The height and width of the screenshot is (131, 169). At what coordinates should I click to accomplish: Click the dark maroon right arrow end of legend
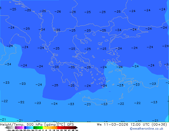(x=77, y=128)
